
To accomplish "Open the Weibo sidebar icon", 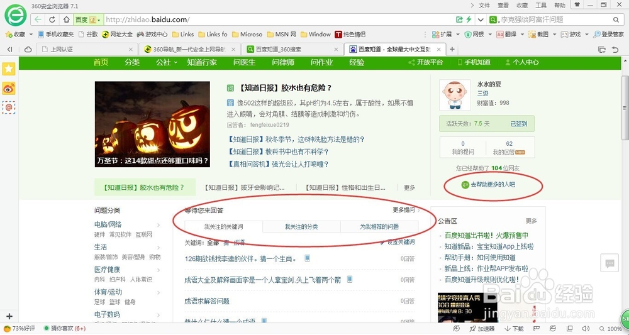I will [9, 88].
